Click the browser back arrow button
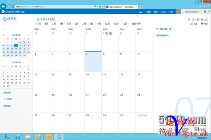The width and height of the screenshot is (211, 140). [x=3, y=6]
